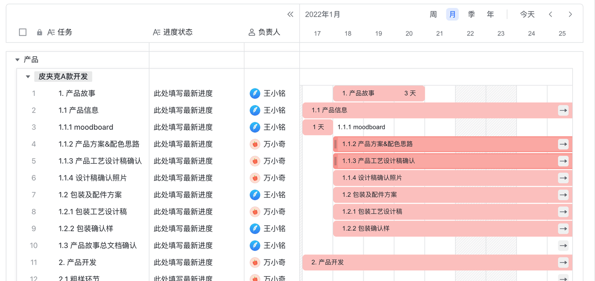Click the lock icon beside 任务 header
This screenshot has width=595, height=281.
pyautogui.click(x=40, y=33)
